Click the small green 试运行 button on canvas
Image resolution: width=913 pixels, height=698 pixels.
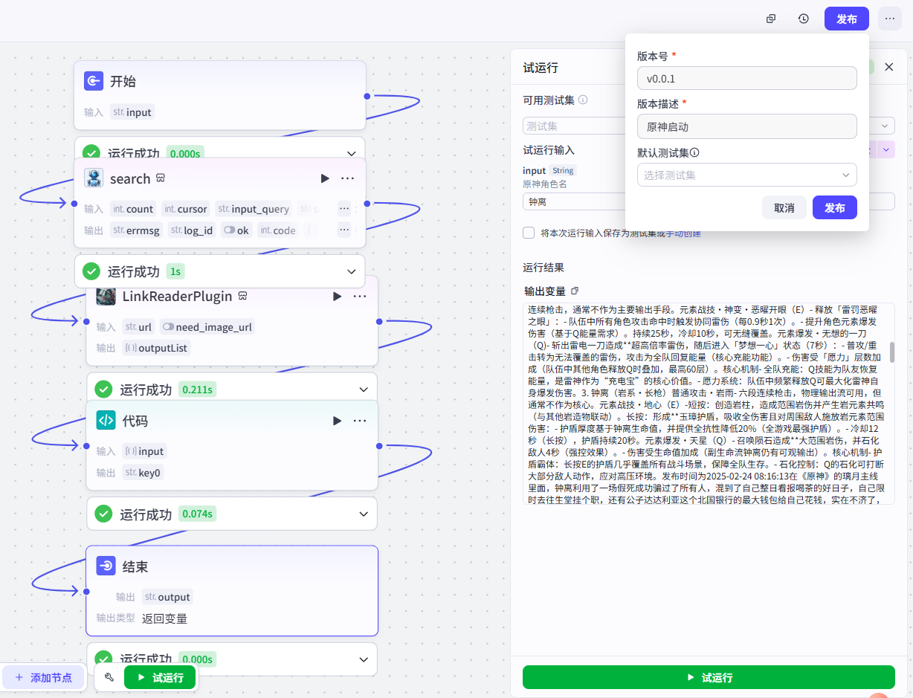[x=160, y=677]
